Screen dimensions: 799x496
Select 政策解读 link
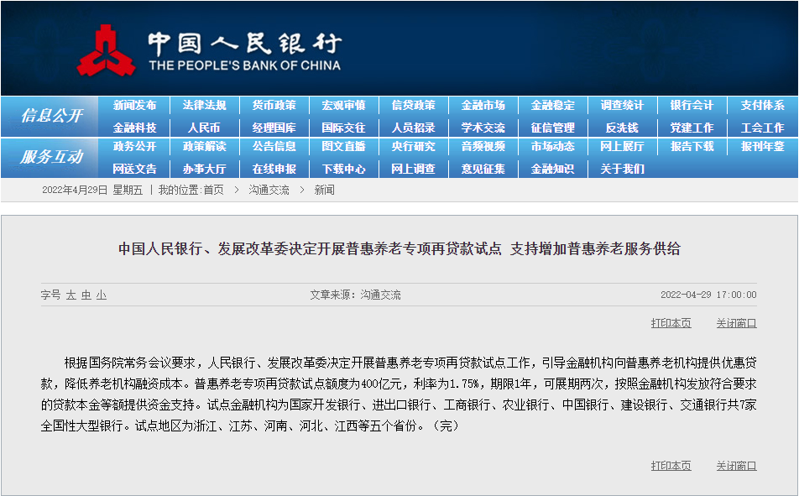point(204,147)
